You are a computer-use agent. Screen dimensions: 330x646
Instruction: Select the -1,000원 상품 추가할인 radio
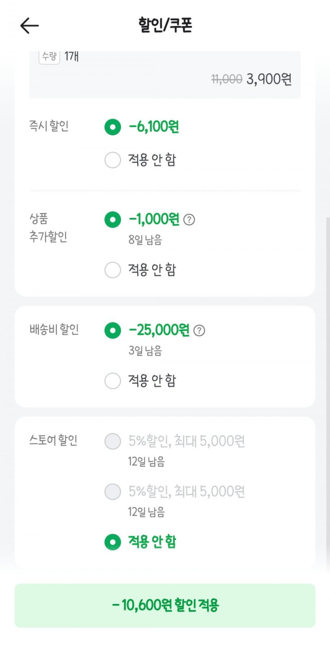(x=113, y=220)
